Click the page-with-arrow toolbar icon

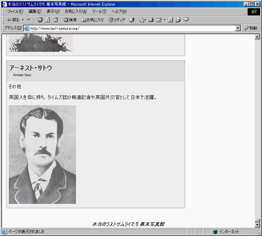pos(178,20)
